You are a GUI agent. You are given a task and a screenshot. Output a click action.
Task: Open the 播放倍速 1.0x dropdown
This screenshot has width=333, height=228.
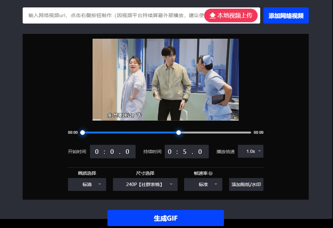[x=250, y=151]
